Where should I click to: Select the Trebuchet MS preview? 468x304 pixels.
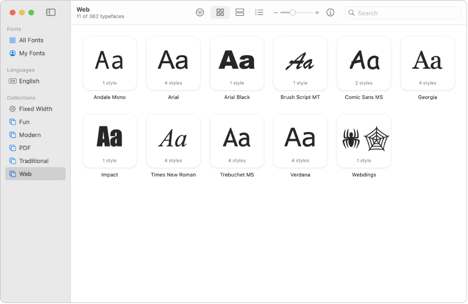tap(237, 141)
